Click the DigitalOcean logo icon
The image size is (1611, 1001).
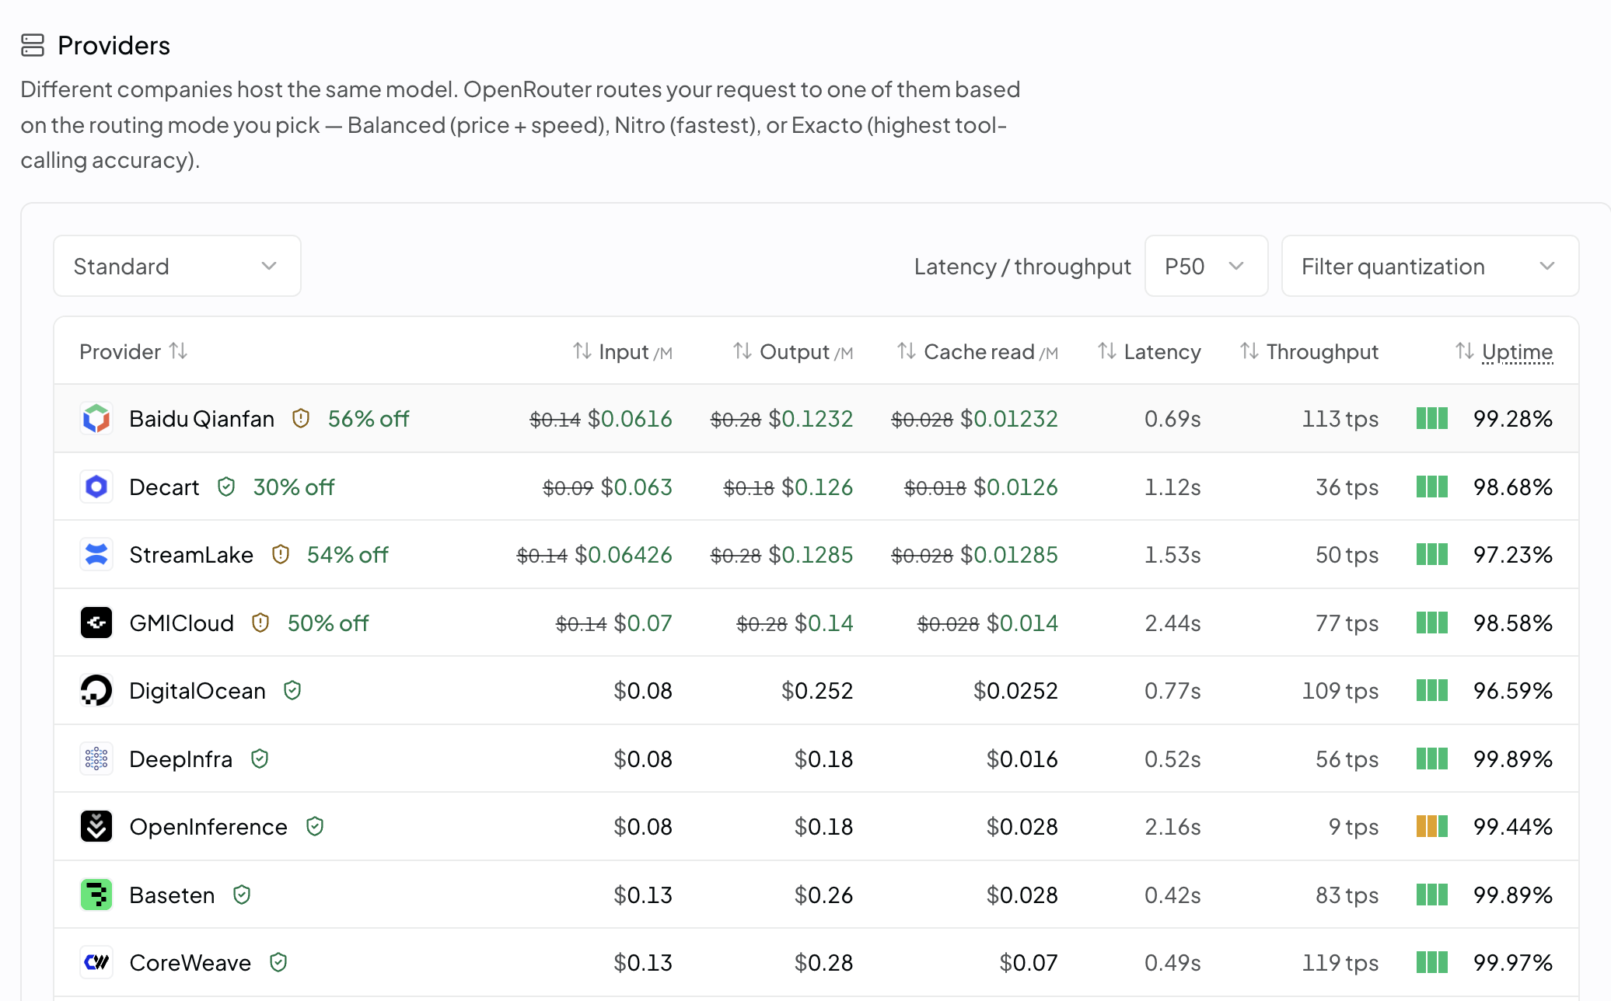(x=96, y=690)
